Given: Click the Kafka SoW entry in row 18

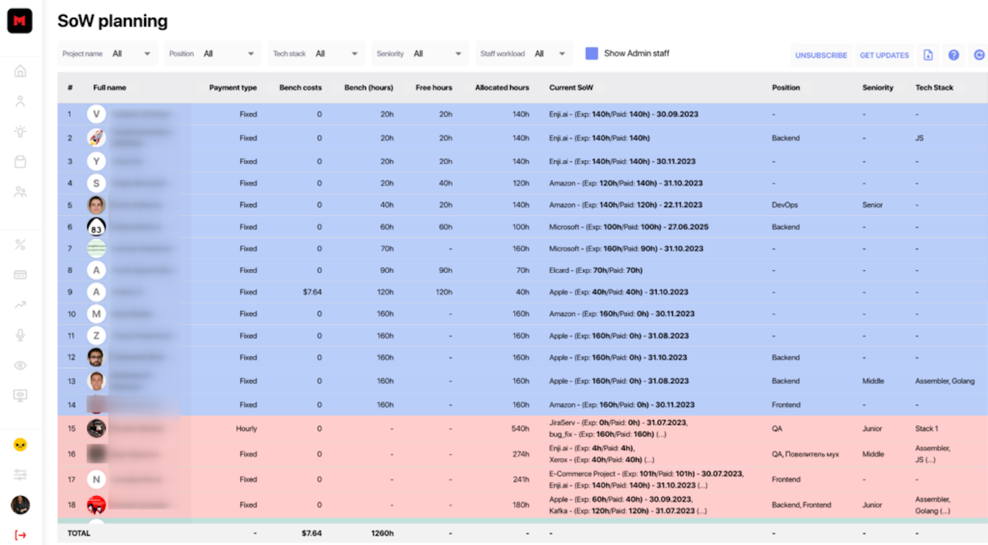Looking at the screenshot, I should point(628,511).
